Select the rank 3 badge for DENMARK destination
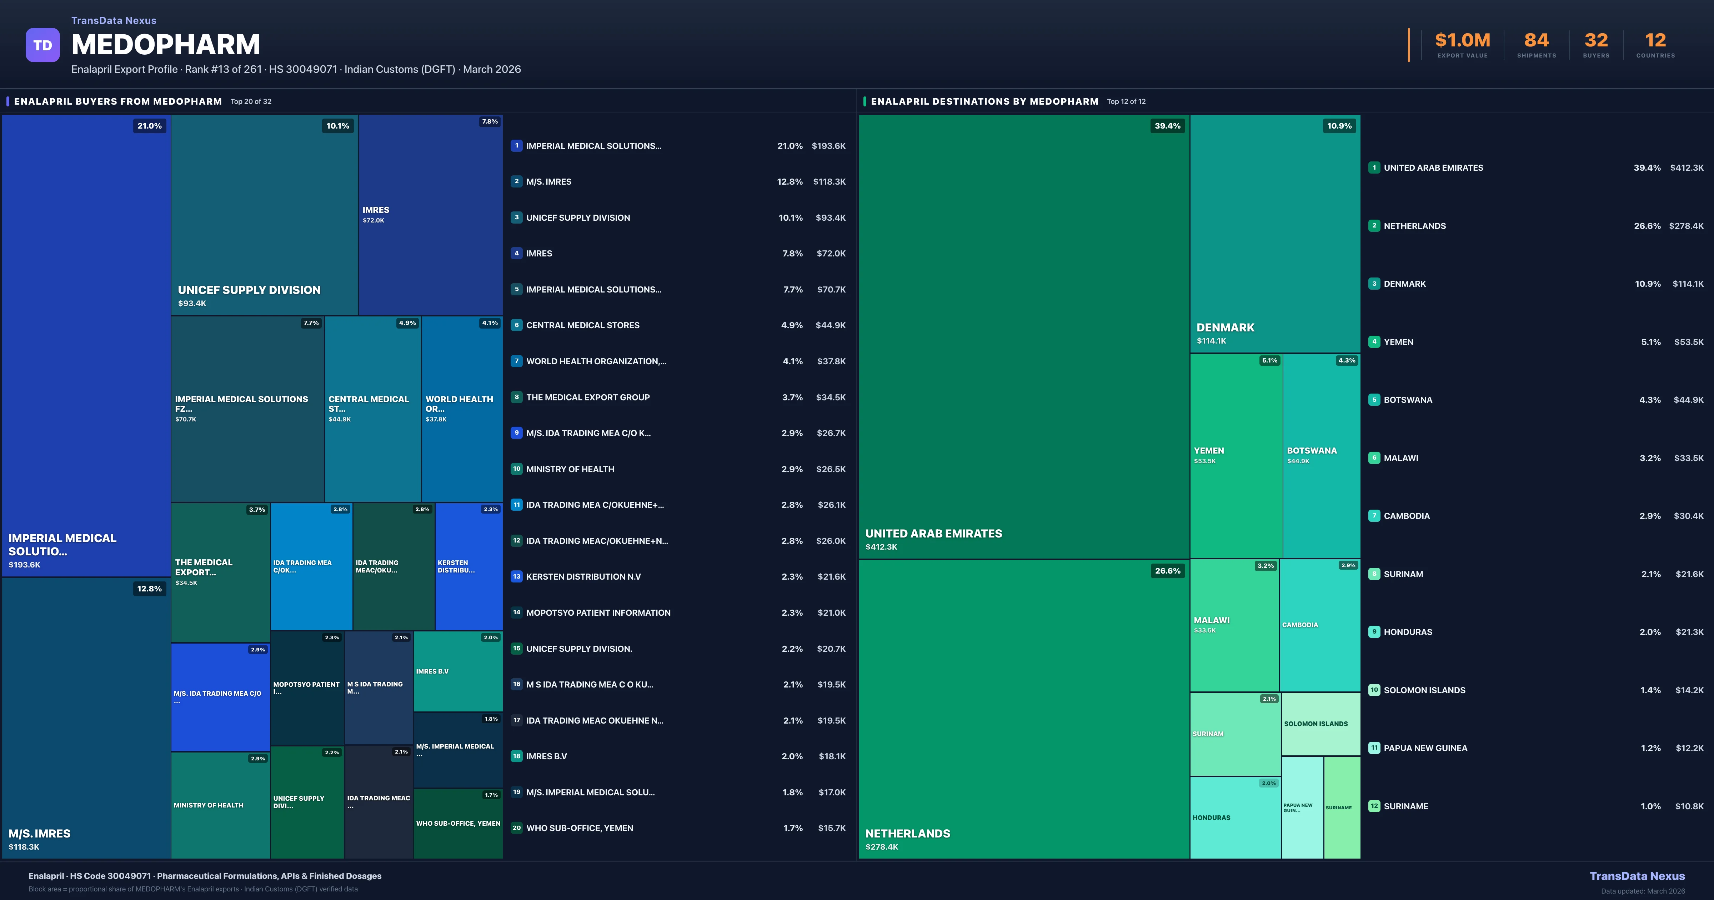This screenshot has width=1714, height=900. (1374, 284)
